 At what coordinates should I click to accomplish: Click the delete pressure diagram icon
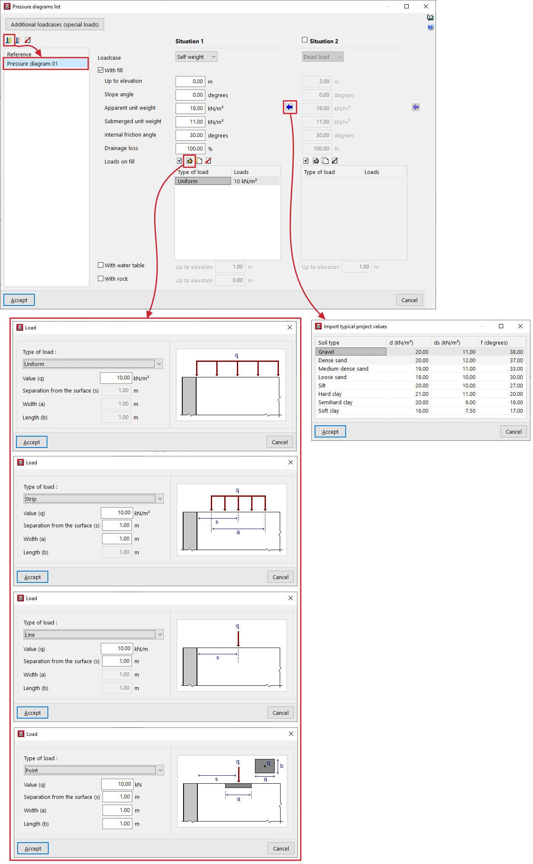(x=28, y=40)
